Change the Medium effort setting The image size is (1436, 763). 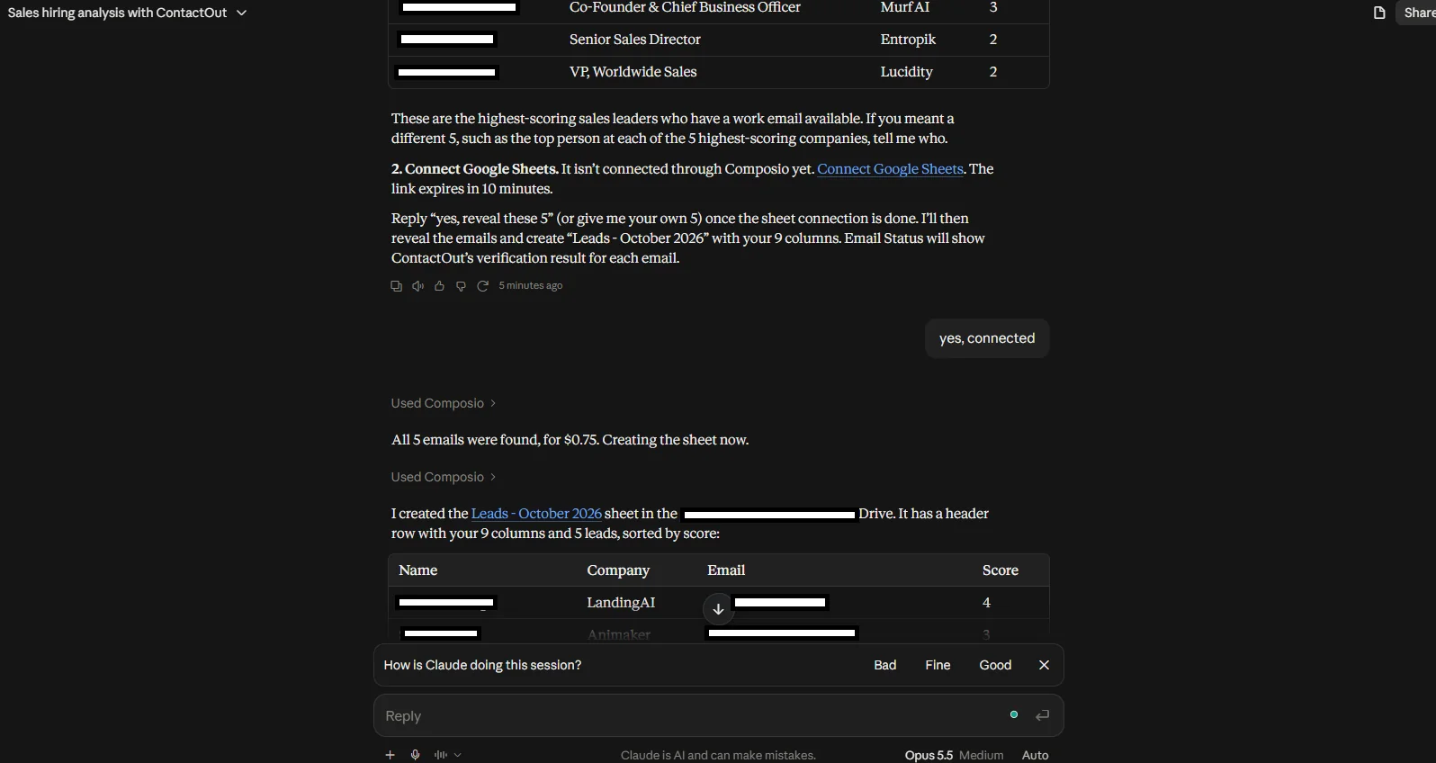[x=981, y=755]
